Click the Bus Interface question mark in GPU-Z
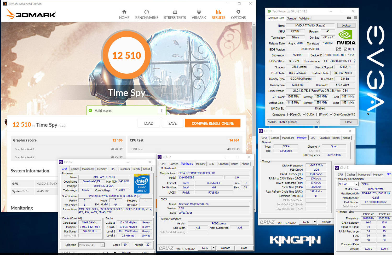 pyautogui.click(x=354, y=61)
